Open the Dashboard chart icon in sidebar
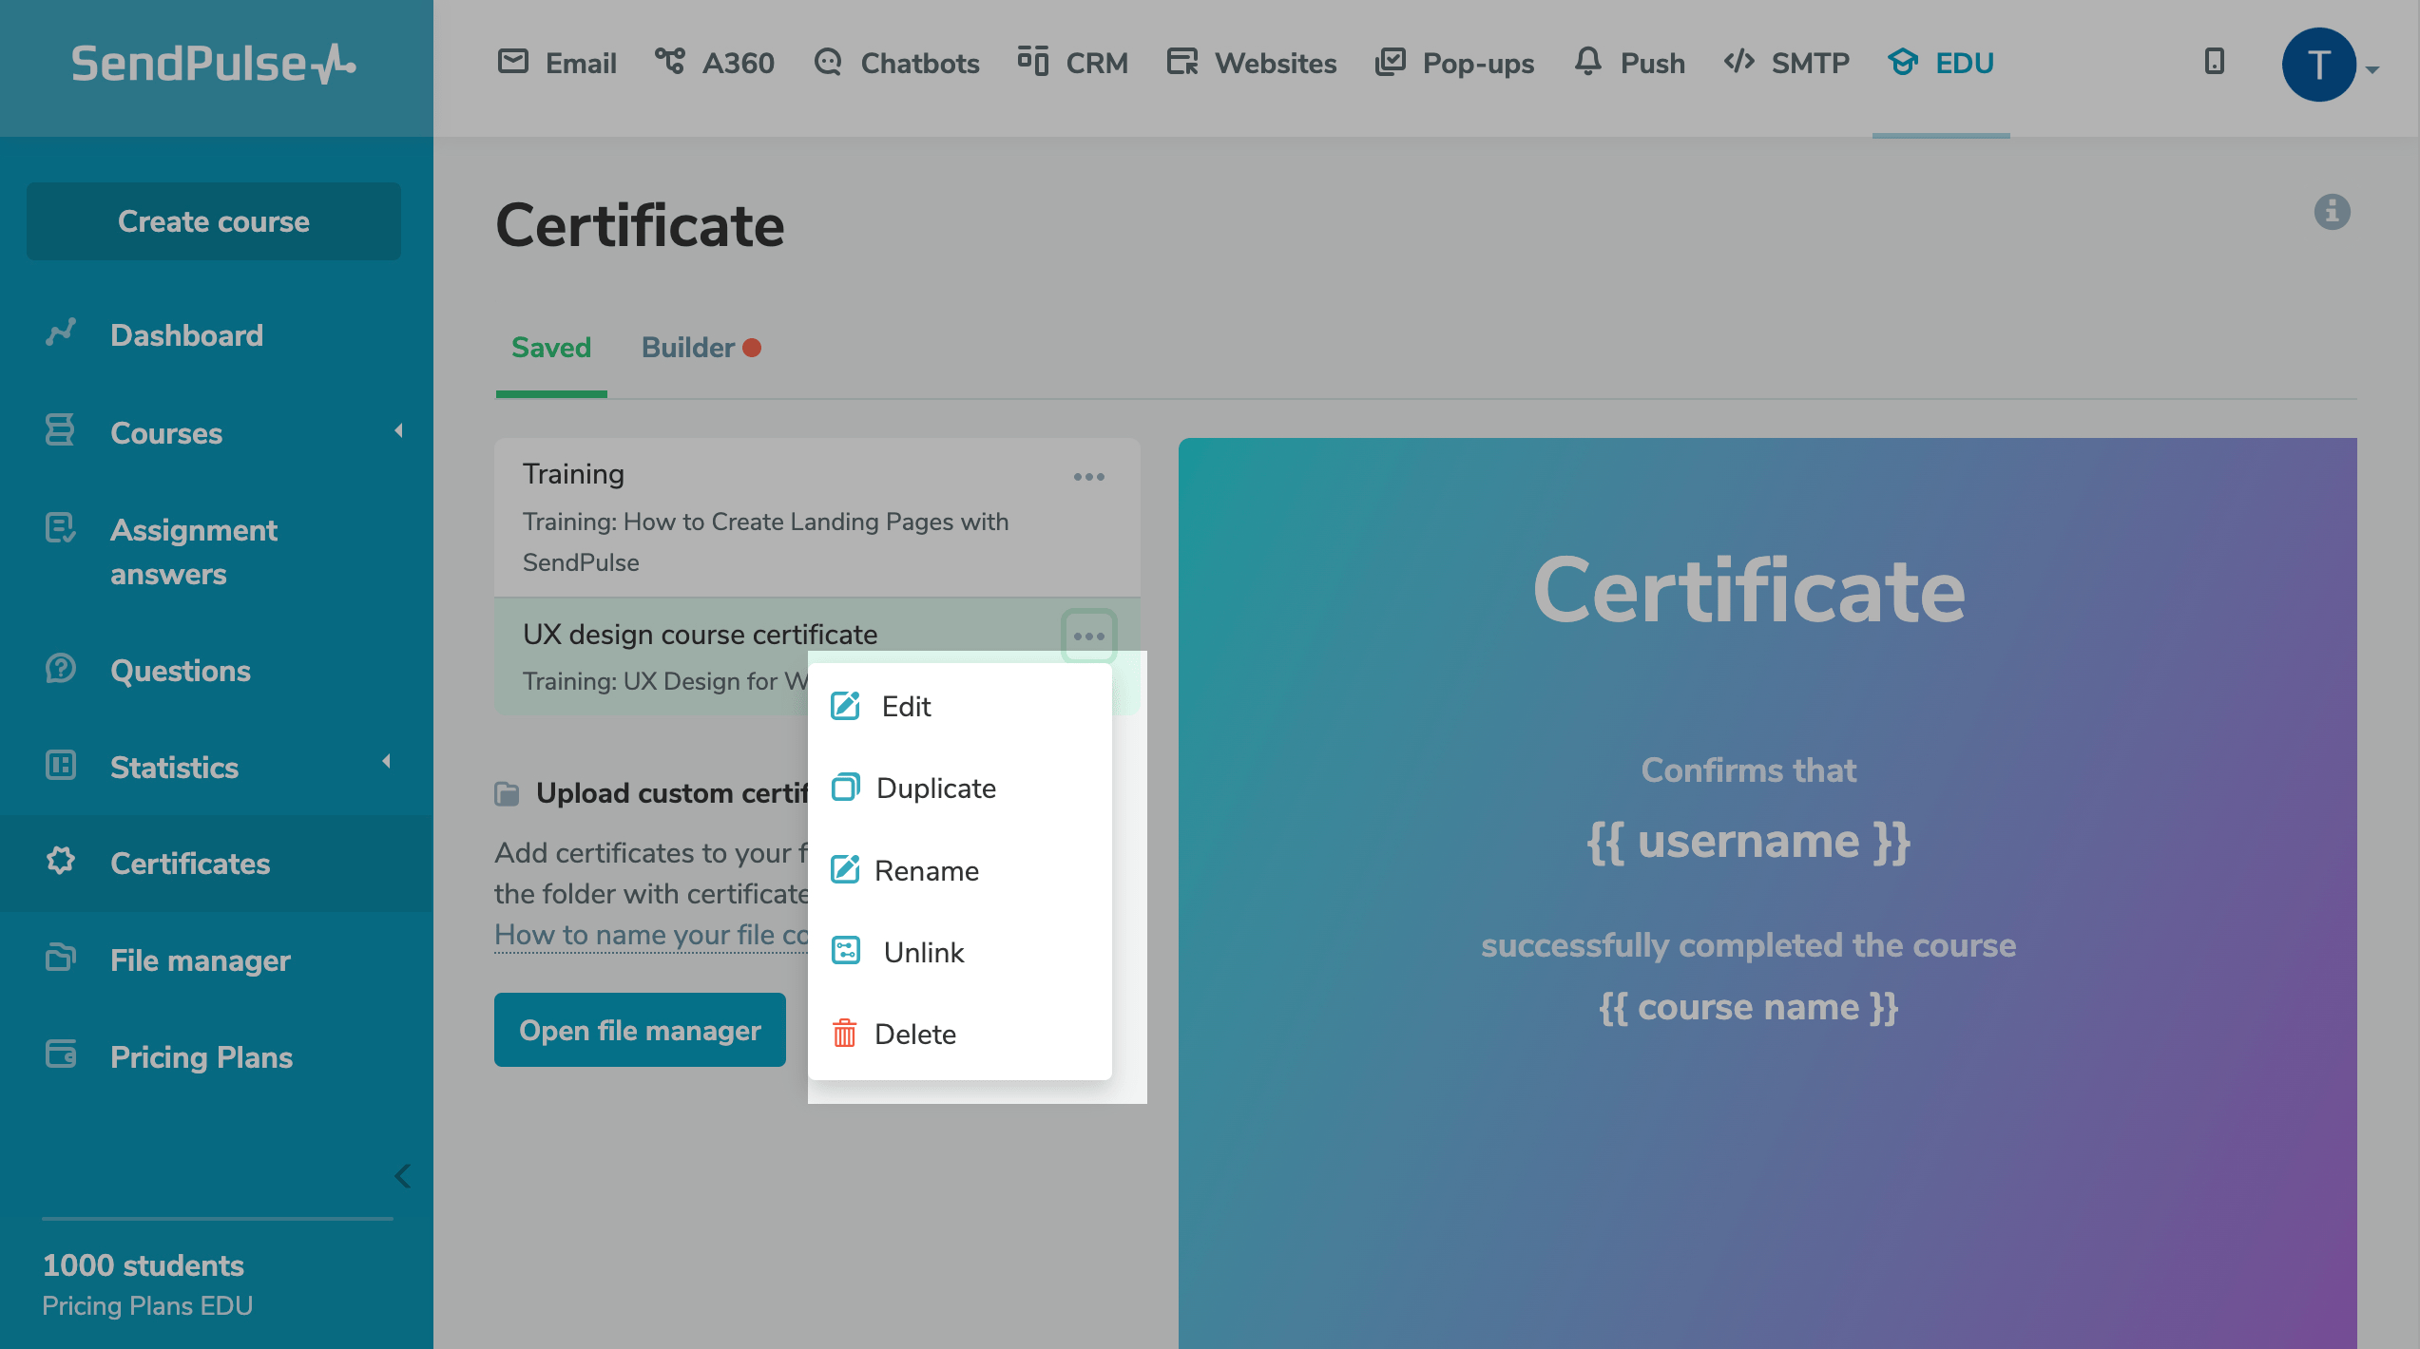This screenshot has width=2420, height=1349. click(x=61, y=333)
